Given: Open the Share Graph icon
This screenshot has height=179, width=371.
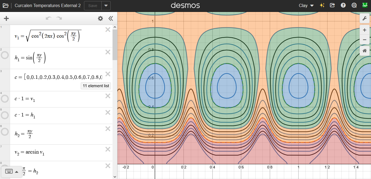Looking at the screenshot, I should (332, 5).
